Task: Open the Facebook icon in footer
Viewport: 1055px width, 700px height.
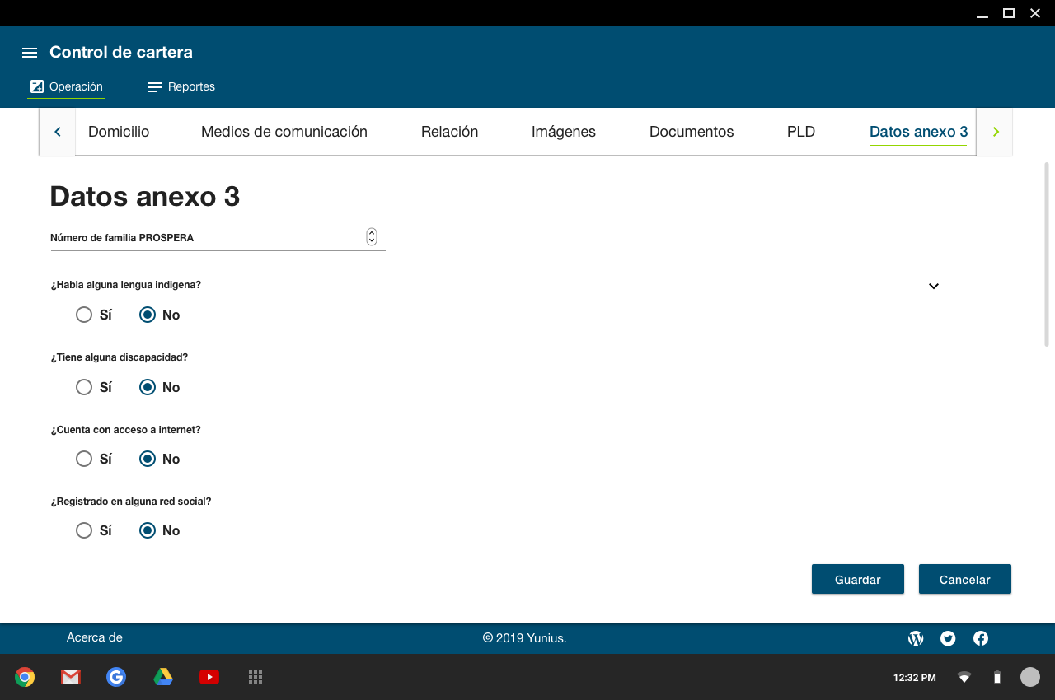Action: (x=981, y=638)
